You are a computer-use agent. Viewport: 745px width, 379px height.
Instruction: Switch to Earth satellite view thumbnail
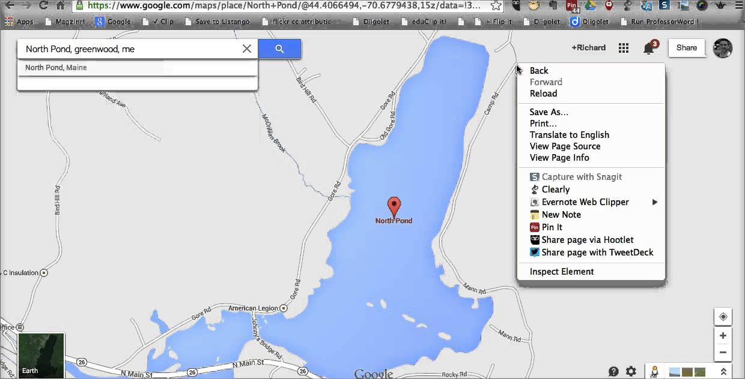point(41,356)
